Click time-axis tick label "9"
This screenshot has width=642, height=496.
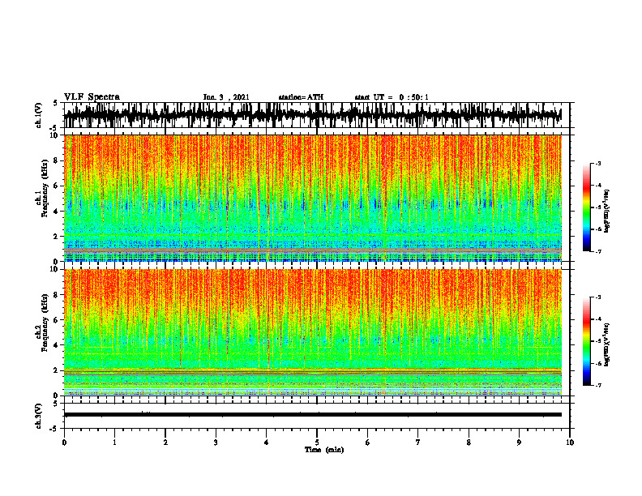click(x=519, y=443)
